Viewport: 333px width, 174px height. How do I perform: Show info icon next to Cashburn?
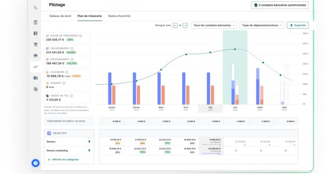67,72
